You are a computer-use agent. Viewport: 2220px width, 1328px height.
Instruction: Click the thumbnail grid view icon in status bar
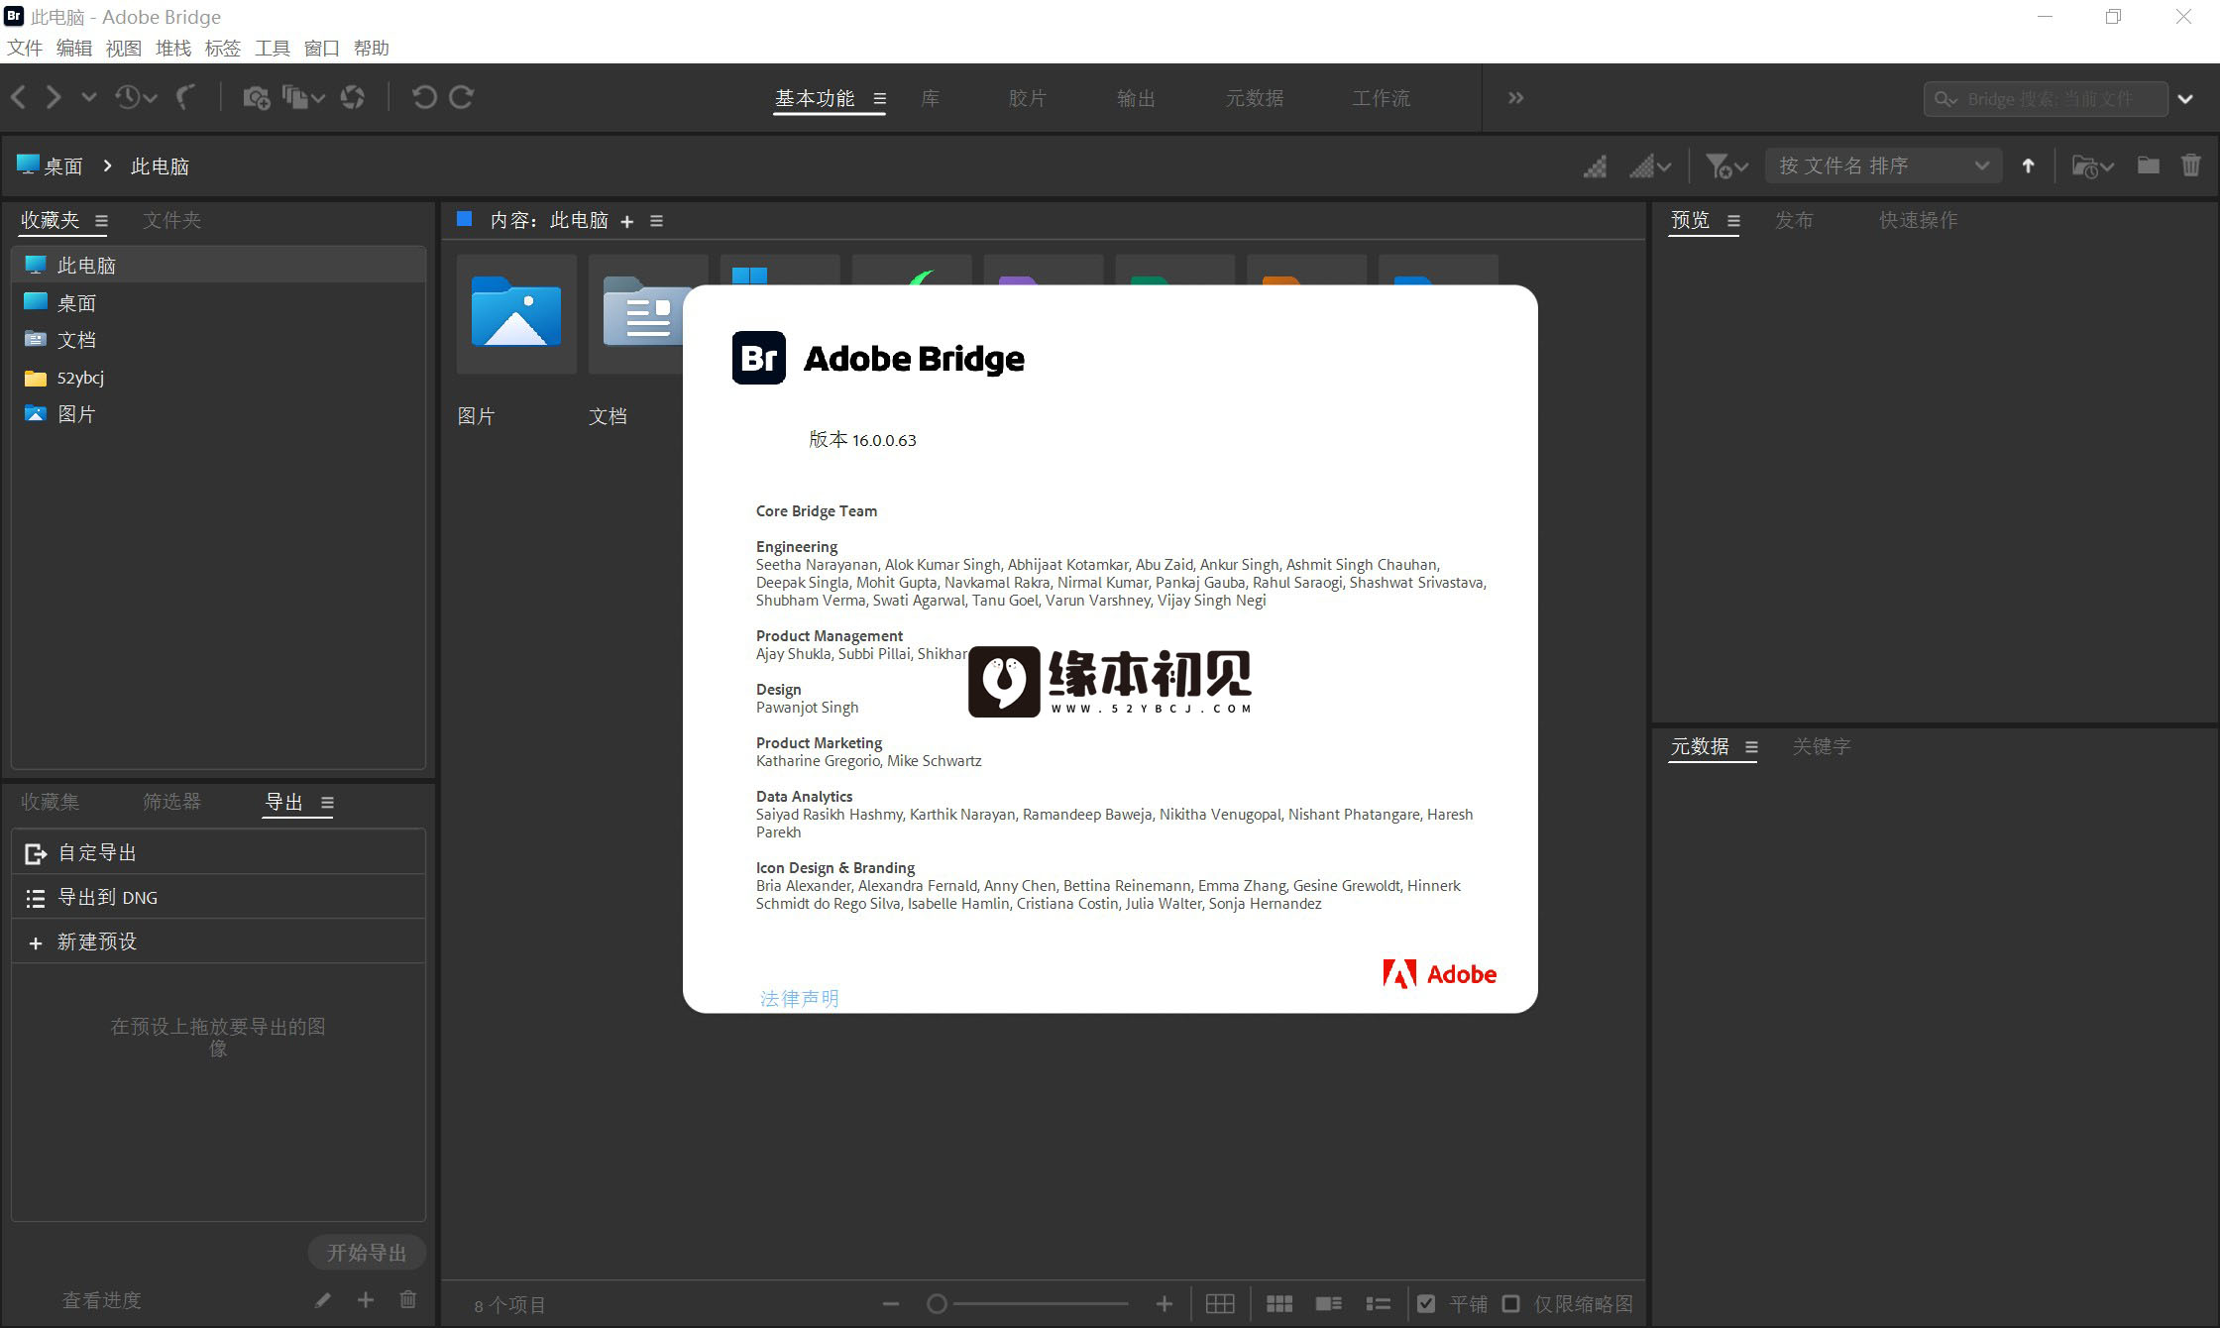point(1279,1304)
